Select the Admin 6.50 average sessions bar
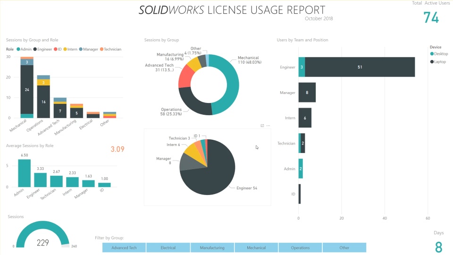The height and width of the screenshot is (255, 453). [x=24, y=173]
